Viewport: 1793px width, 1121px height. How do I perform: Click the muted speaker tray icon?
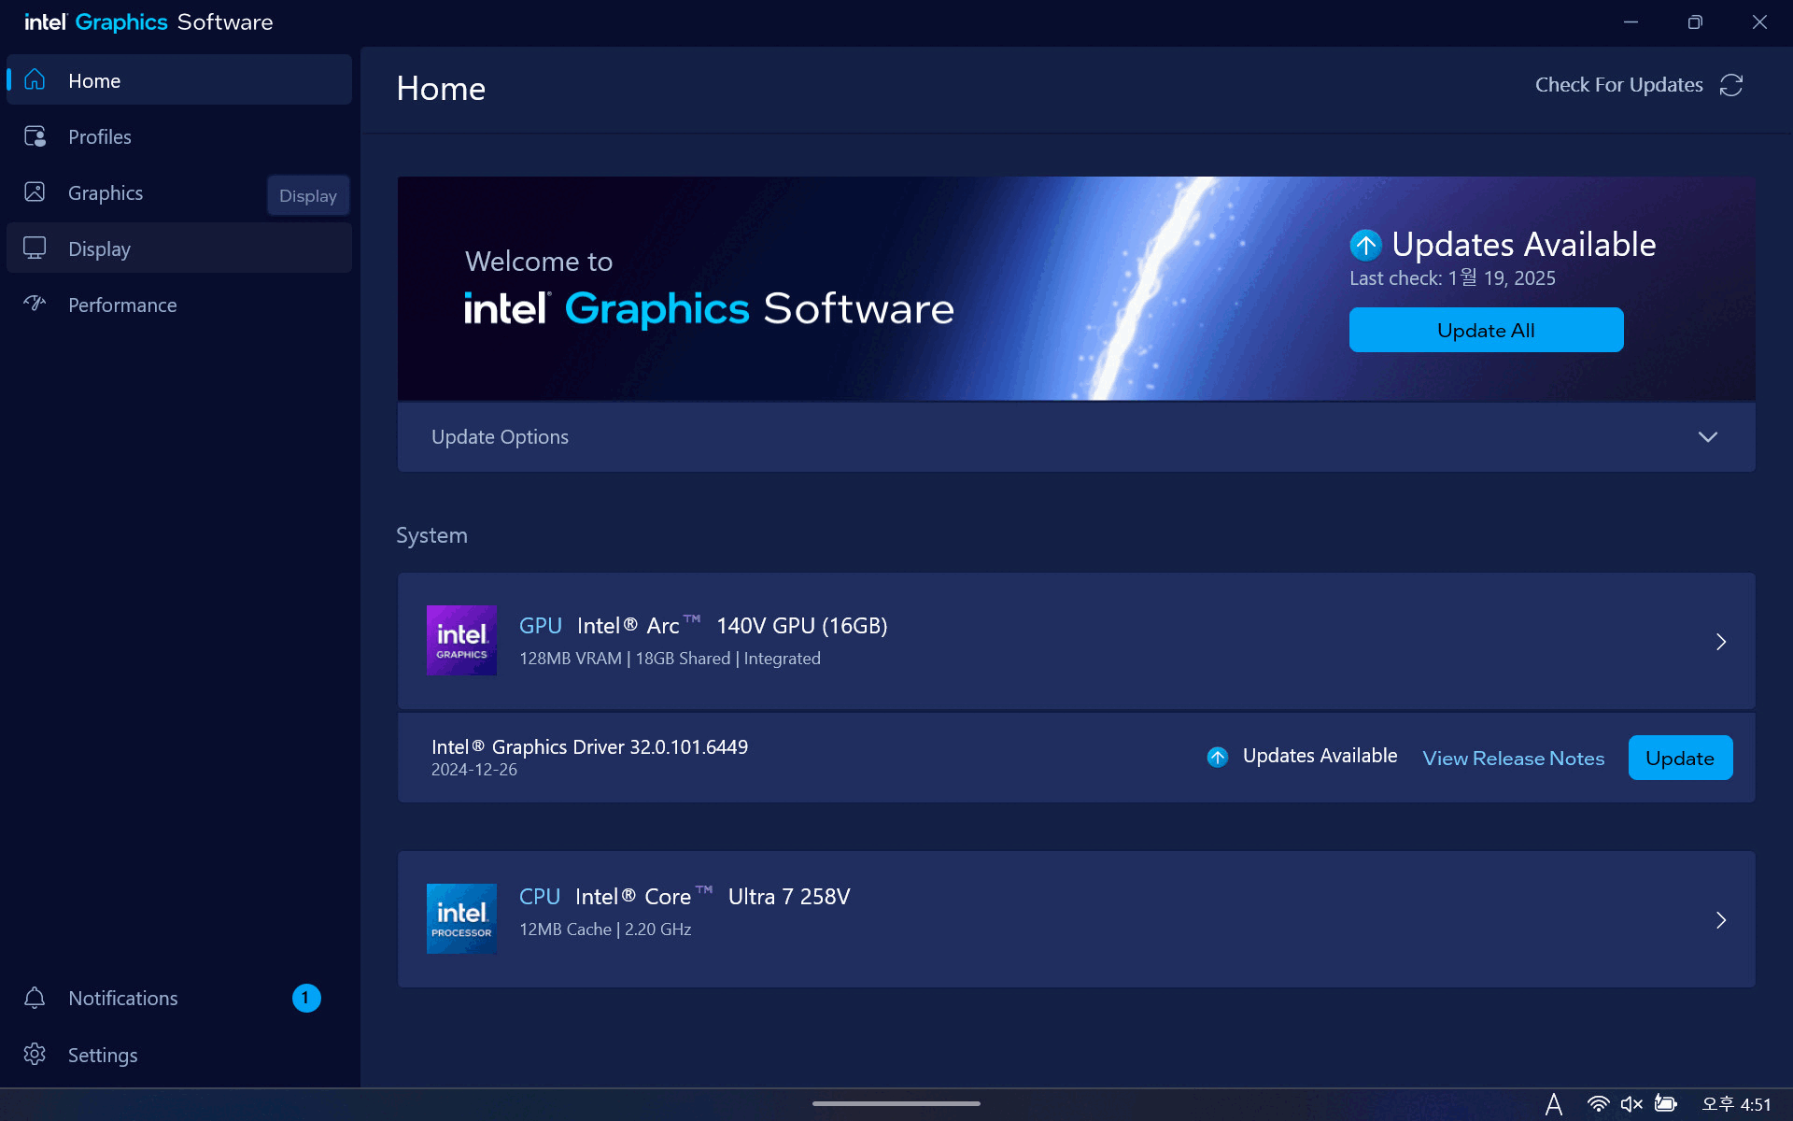click(1631, 1104)
